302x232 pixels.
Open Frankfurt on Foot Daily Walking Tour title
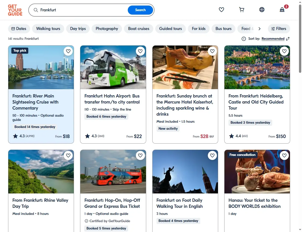[x=180, y=203]
